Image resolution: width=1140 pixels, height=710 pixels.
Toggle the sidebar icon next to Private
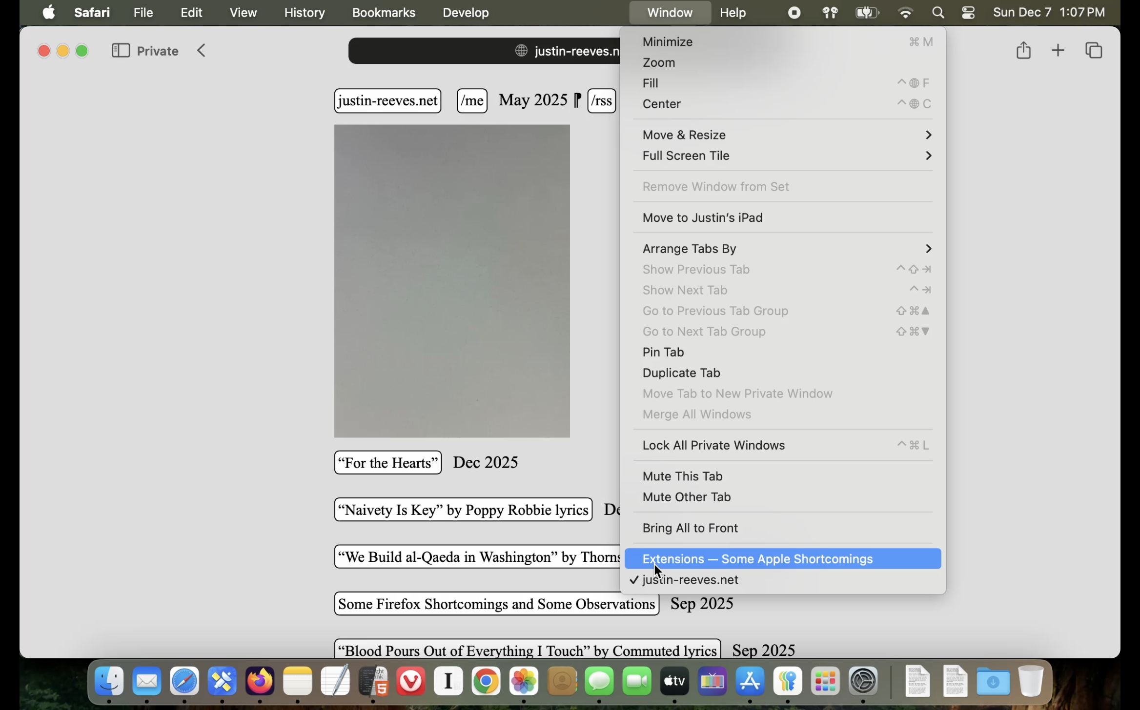(x=121, y=51)
